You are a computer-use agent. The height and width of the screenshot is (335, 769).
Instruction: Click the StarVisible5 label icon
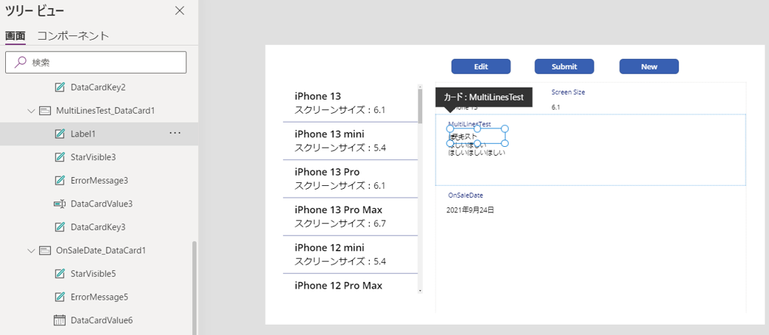point(60,273)
